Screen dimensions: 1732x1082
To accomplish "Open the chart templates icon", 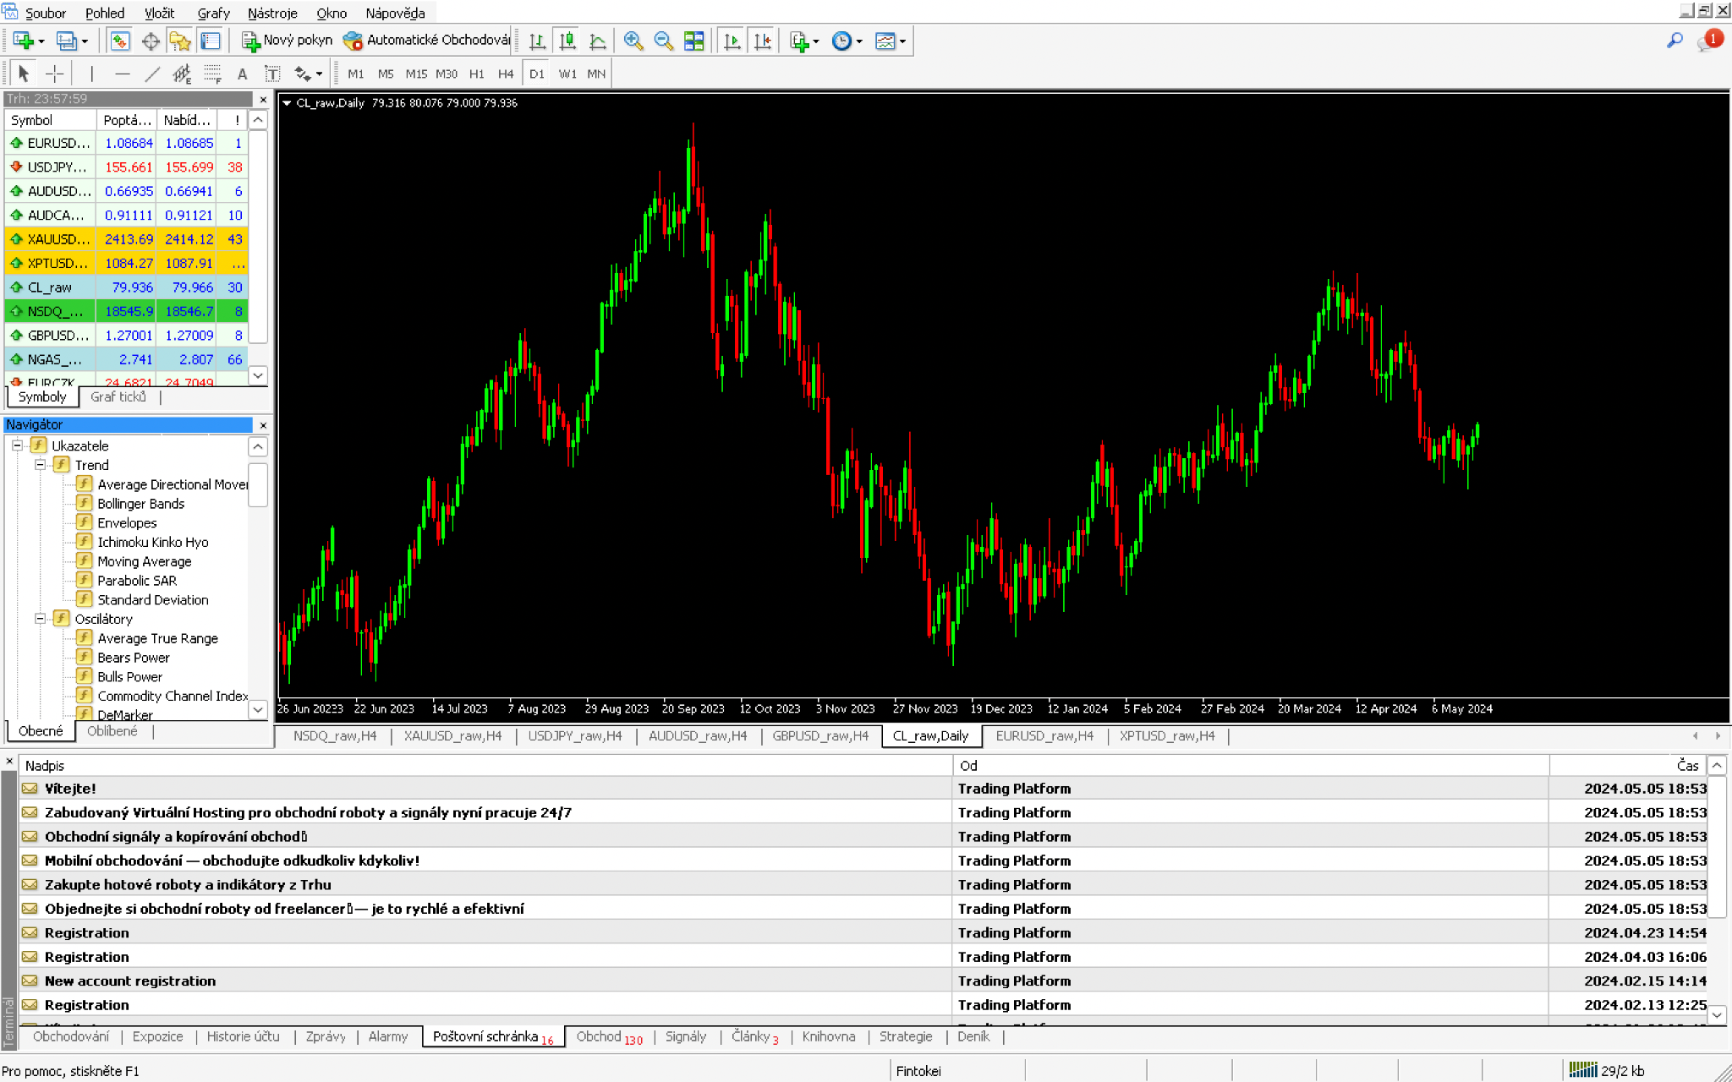I will pos(885,41).
